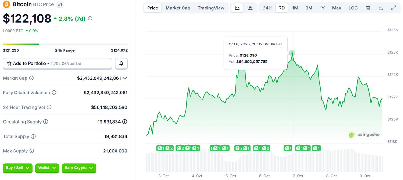The height and width of the screenshot is (180, 403).
Task: Open the Buy / Sell dropdown
Action: click(18, 168)
